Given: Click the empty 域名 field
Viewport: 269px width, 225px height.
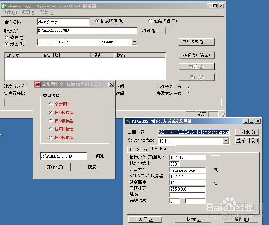Looking at the screenshot, I should (187, 195).
